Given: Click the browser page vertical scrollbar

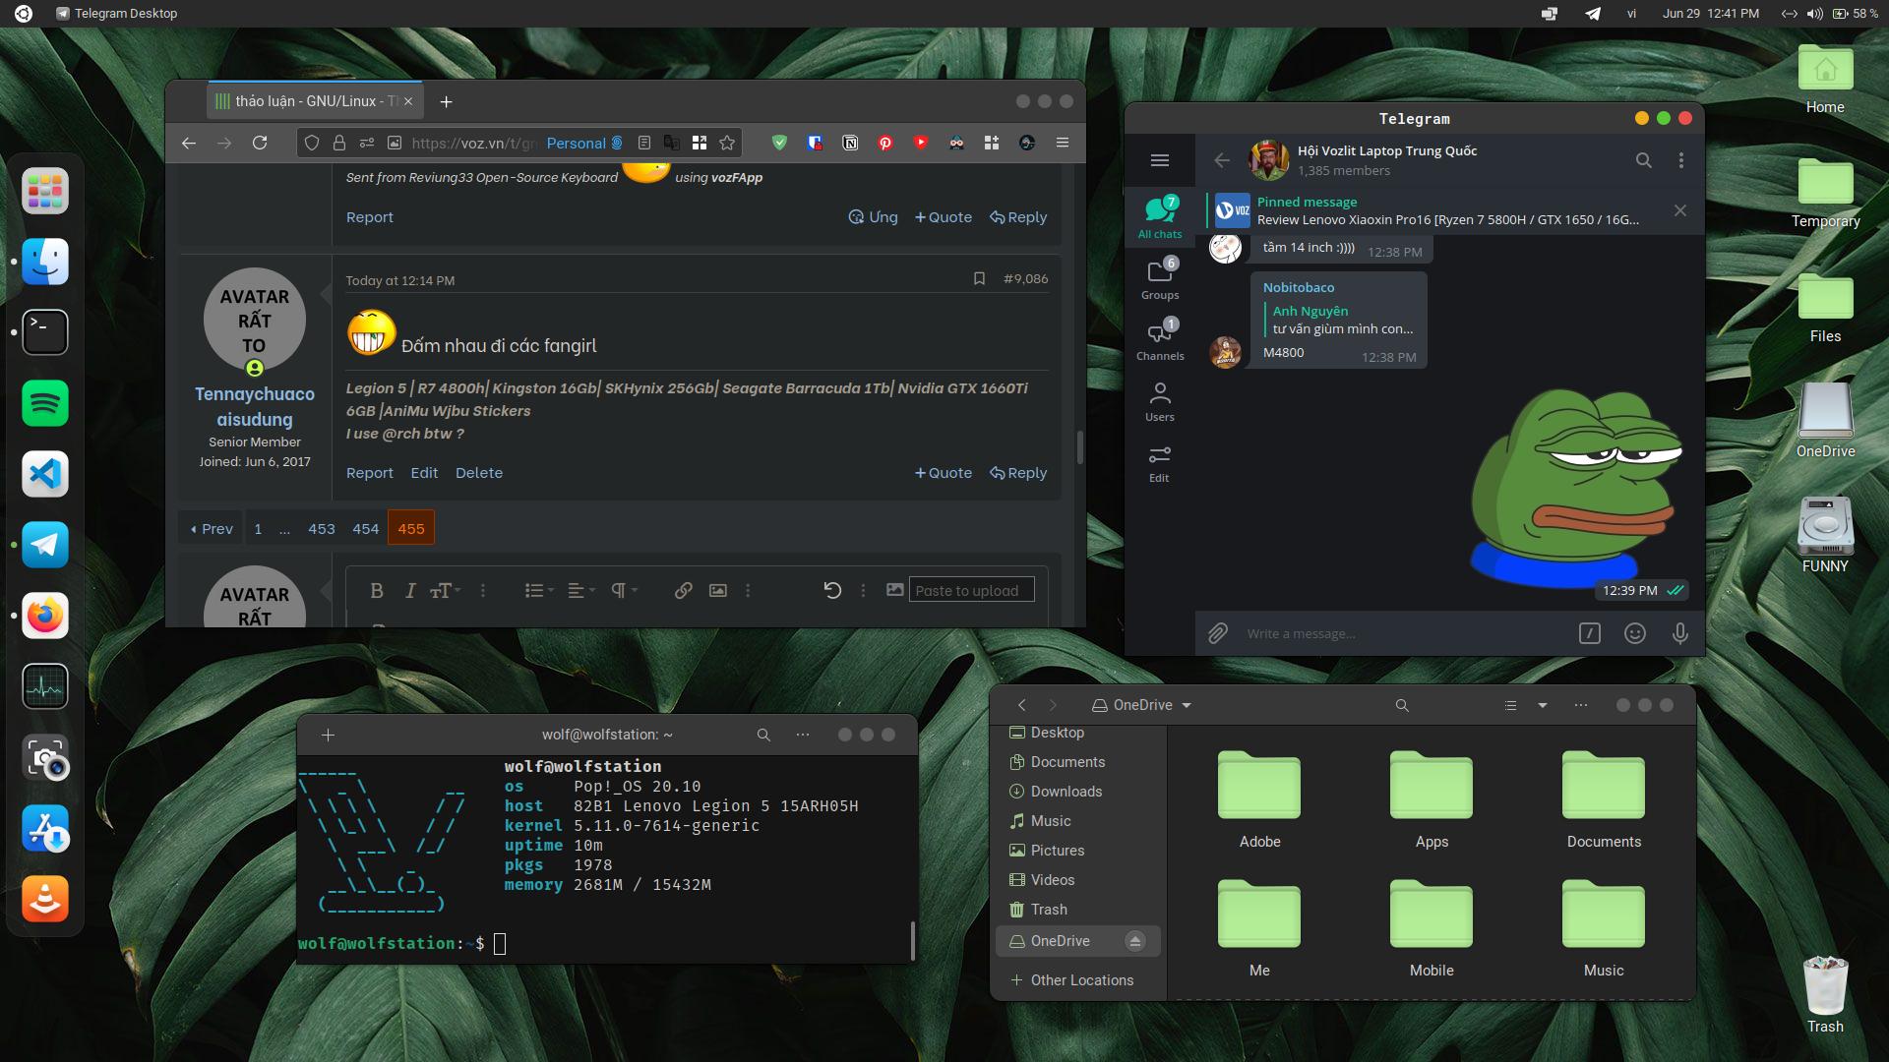Looking at the screenshot, I should click(x=1079, y=447).
